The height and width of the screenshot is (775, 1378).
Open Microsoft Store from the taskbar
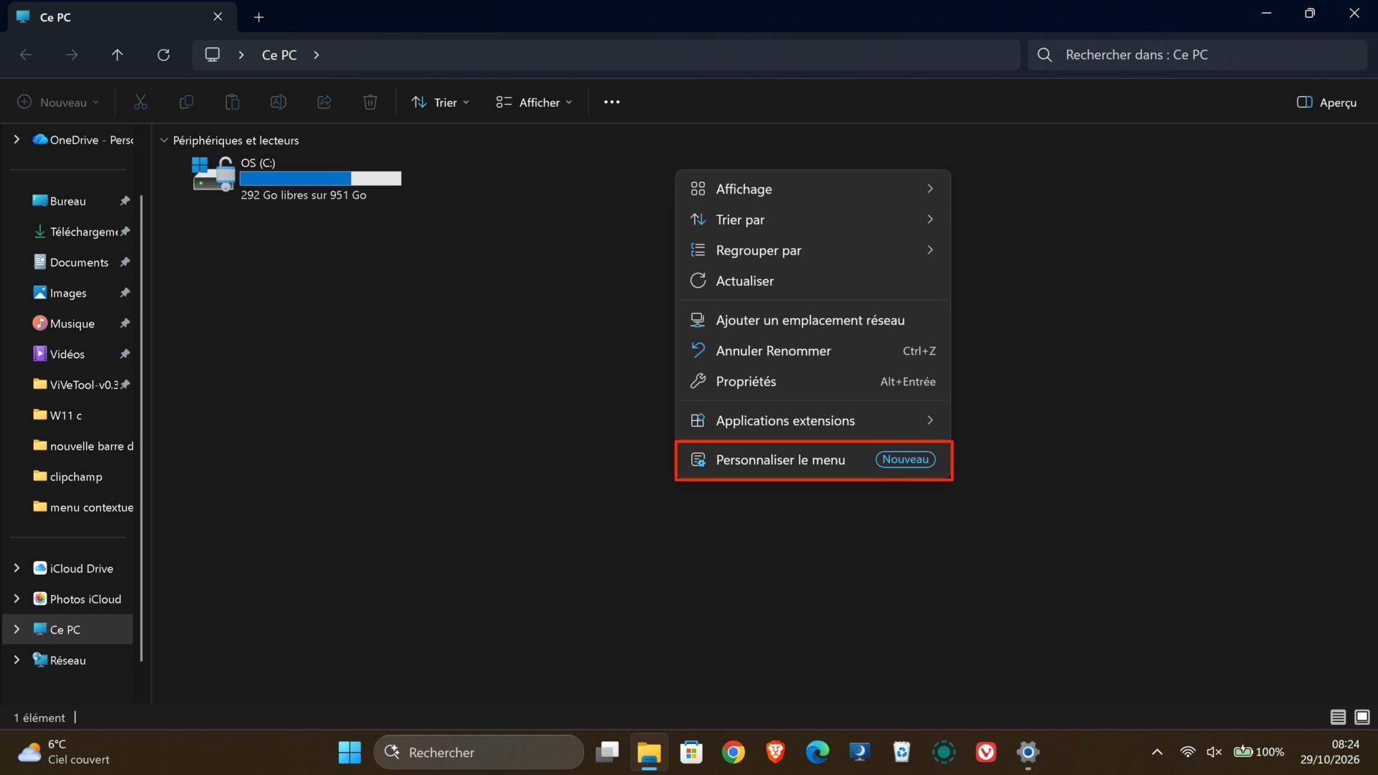pyautogui.click(x=691, y=752)
